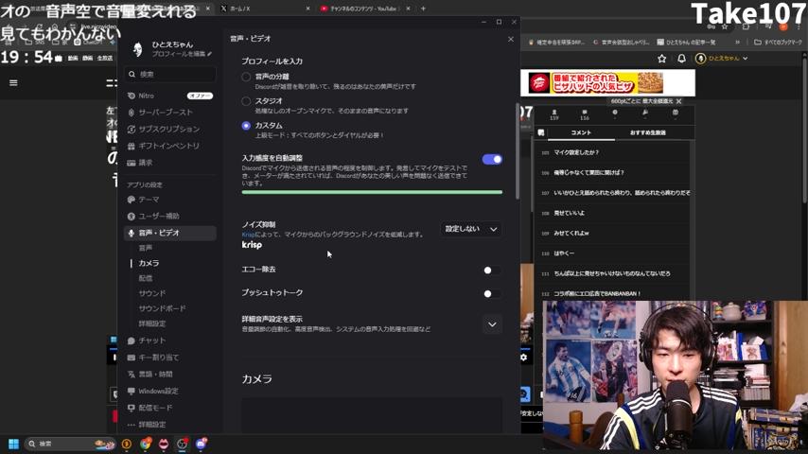Expand the bookmarks bar overflow chevron
This screenshot has height=454, width=808.
737,43
